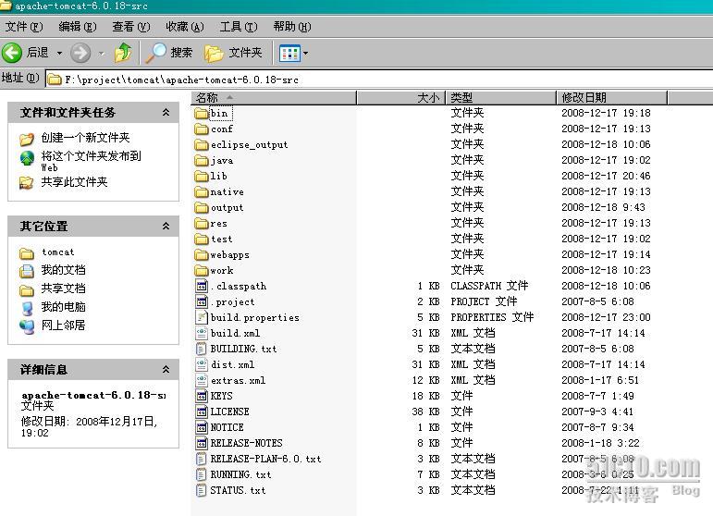
Task: Select the res folder icon
Action: [202, 223]
